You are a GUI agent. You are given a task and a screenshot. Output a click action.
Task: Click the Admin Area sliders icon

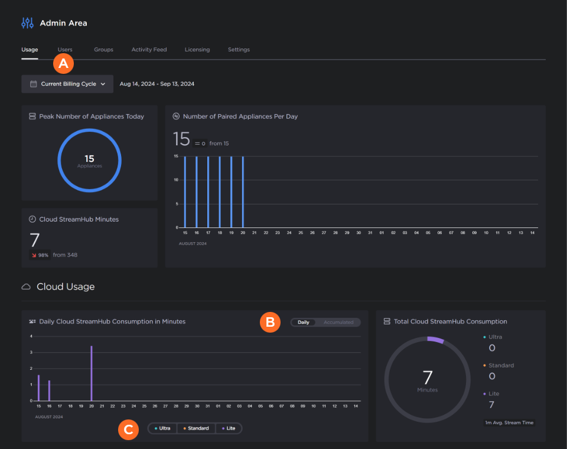point(27,23)
